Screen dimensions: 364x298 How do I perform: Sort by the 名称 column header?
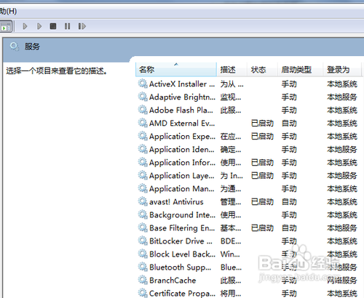(176, 70)
